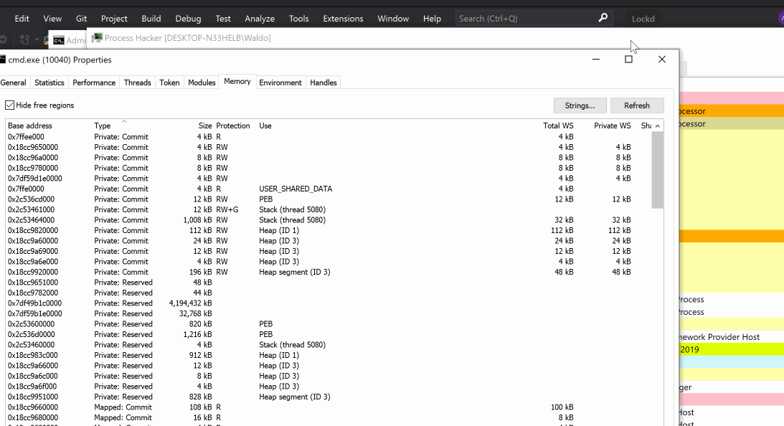Open the Extensions menu

[x=343, y=19]
